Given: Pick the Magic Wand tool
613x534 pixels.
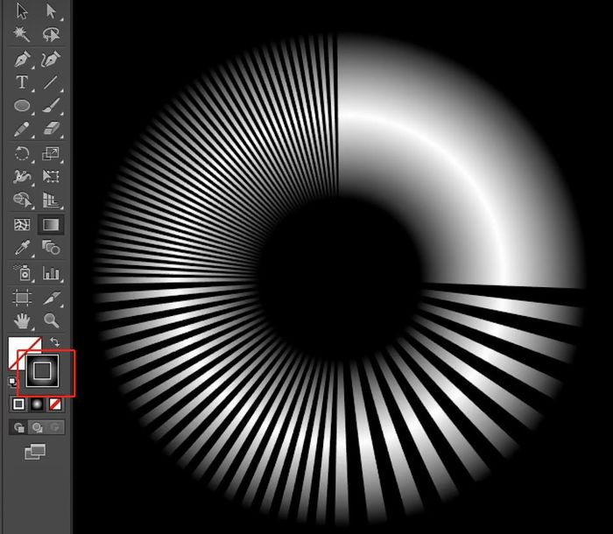Looking at the screenshot, I should tap(22, 34).
